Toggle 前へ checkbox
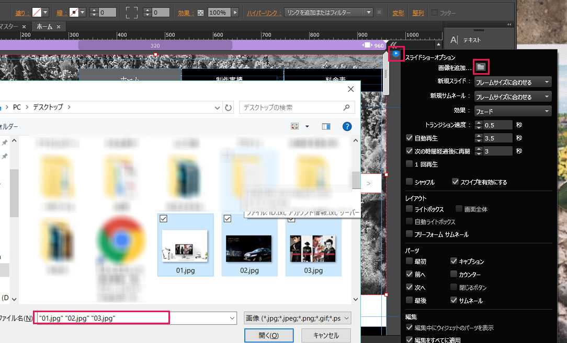 click(410, 274)
